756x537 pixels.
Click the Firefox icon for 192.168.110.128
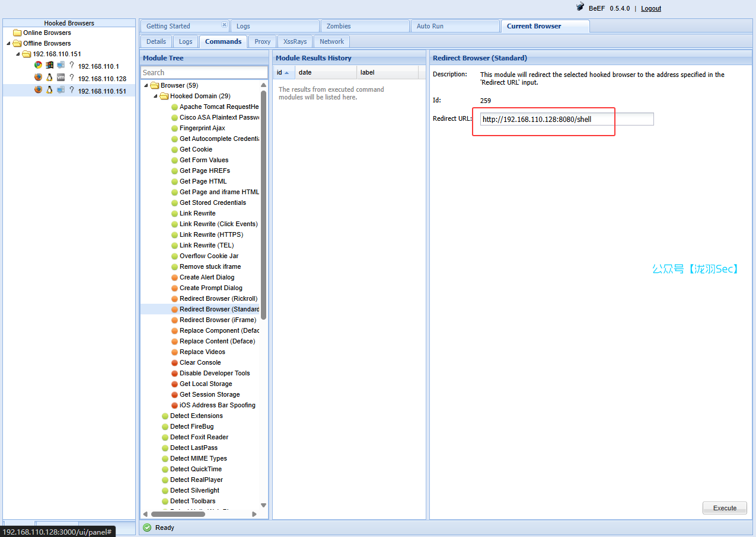pos(39,78)
